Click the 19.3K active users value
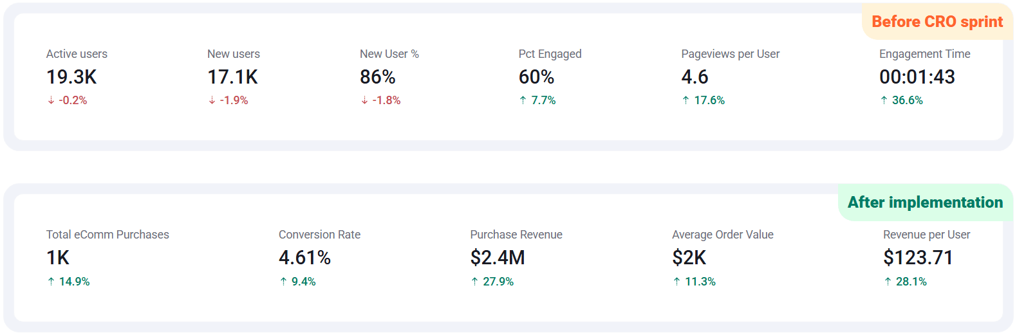 point(71,77)
